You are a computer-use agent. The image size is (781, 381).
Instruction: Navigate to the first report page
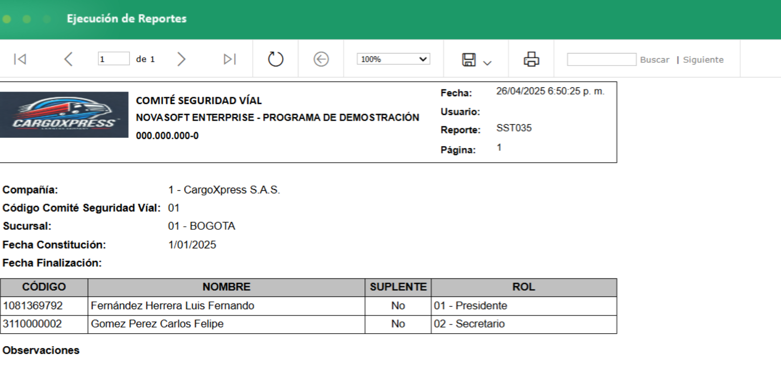coord(21,59)
